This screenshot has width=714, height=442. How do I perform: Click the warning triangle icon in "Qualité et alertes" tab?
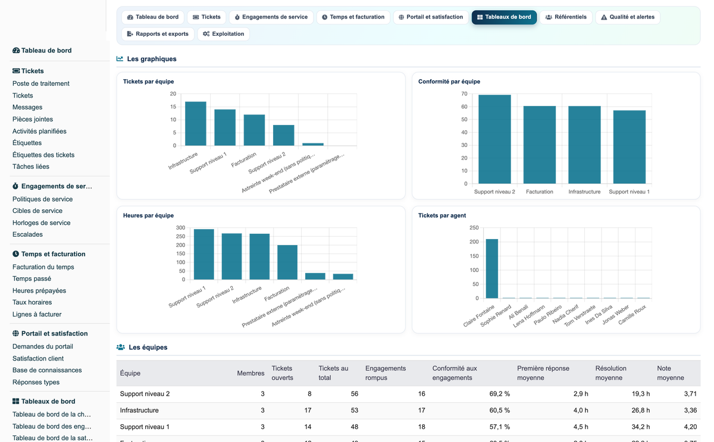[x=604, y=17]
